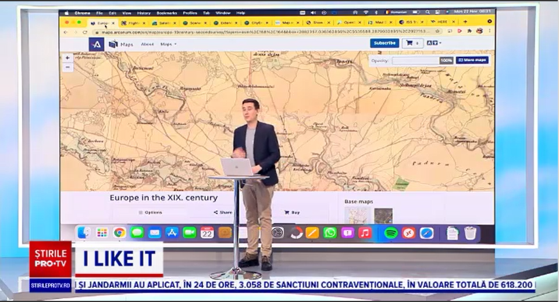Zoom out on the map
This screenshot has width=559, height=302.
67,67
